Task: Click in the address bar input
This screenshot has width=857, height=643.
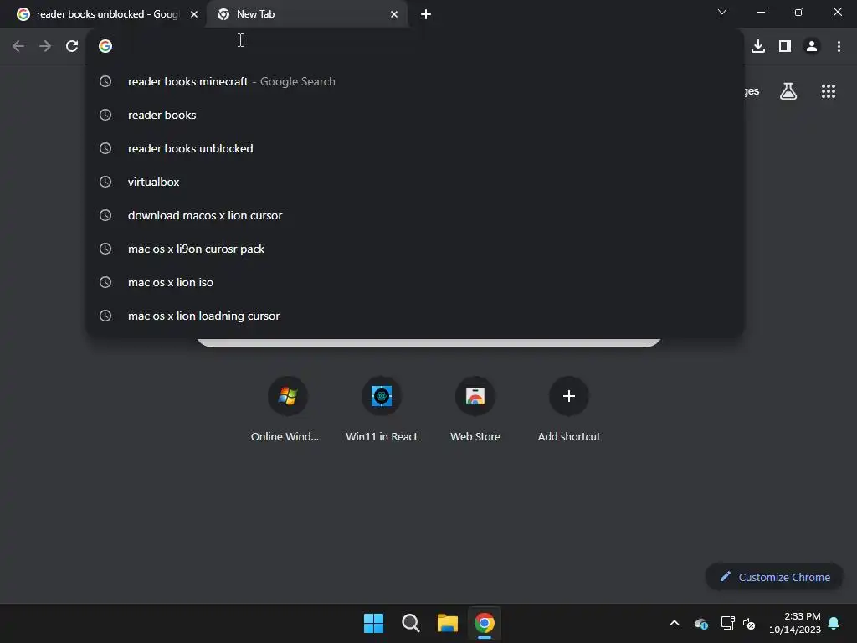Action: [415, 46]
